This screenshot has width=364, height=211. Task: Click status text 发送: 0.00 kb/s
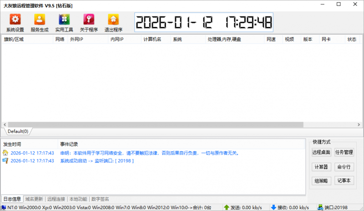(x=246, y=207)
